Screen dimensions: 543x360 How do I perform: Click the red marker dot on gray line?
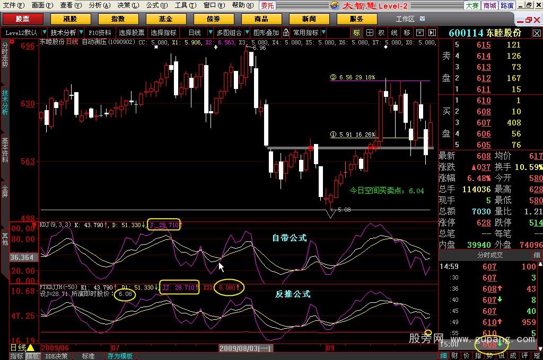click(310, 148)
